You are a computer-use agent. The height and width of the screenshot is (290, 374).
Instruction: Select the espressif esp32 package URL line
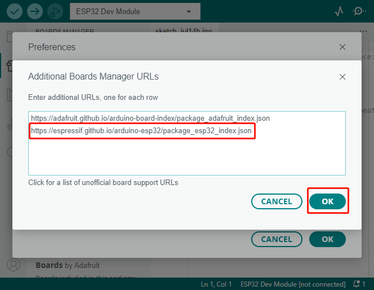(141, 131)
